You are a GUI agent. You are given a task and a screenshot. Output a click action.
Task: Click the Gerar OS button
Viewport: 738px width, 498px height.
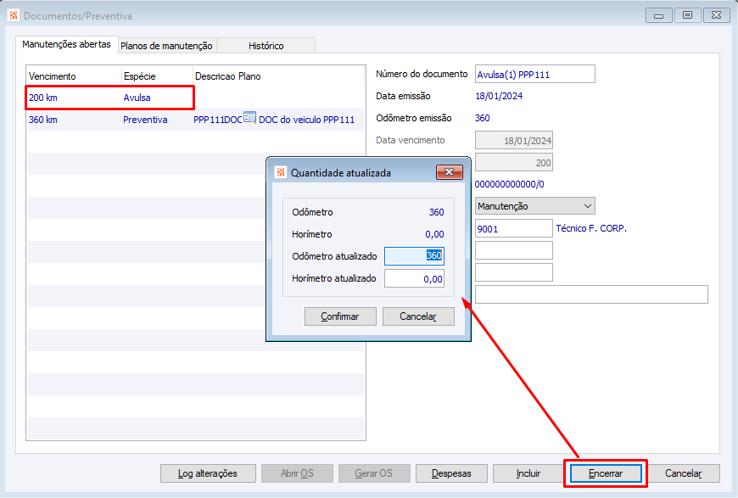tap(374, 473)
